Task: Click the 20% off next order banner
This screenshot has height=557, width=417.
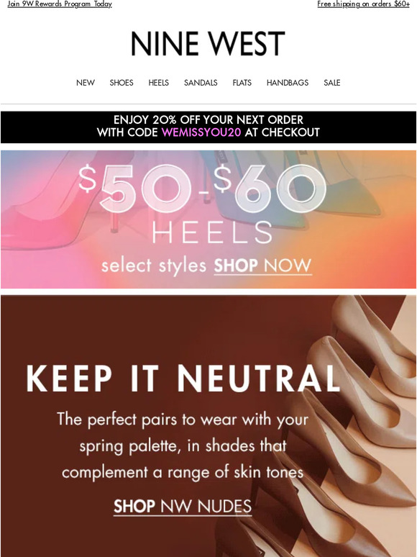Action: 208,127
